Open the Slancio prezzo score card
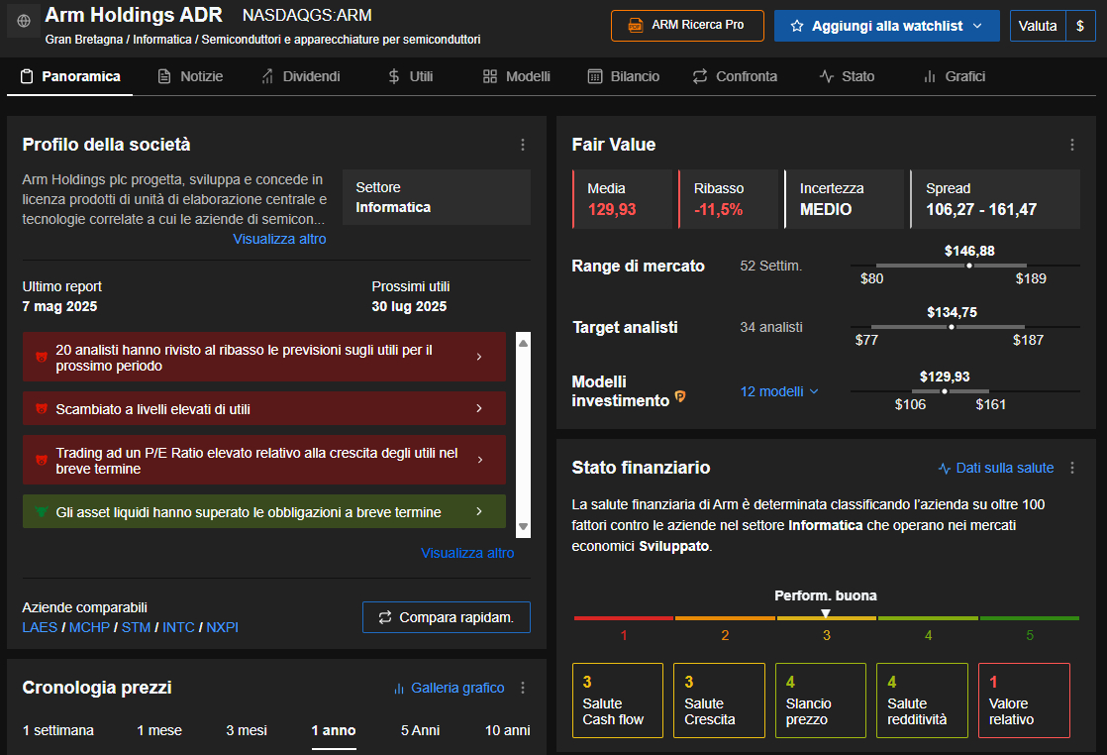Screen dimensions: 1107x755 [x=821, y=701]
